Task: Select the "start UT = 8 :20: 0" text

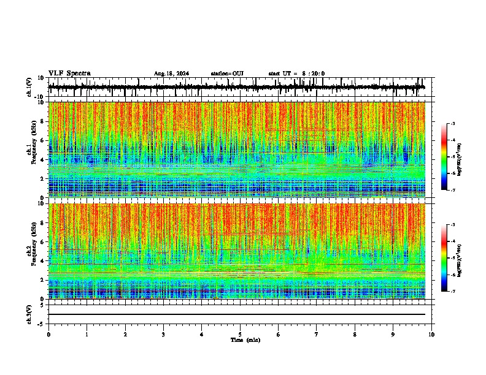Action: (x=296, y=74)
